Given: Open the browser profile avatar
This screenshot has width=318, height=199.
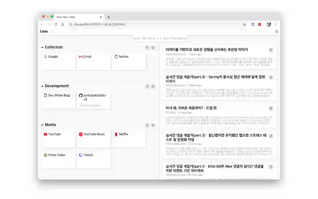Looking at the screenshot, I should (x=269, y=24).
